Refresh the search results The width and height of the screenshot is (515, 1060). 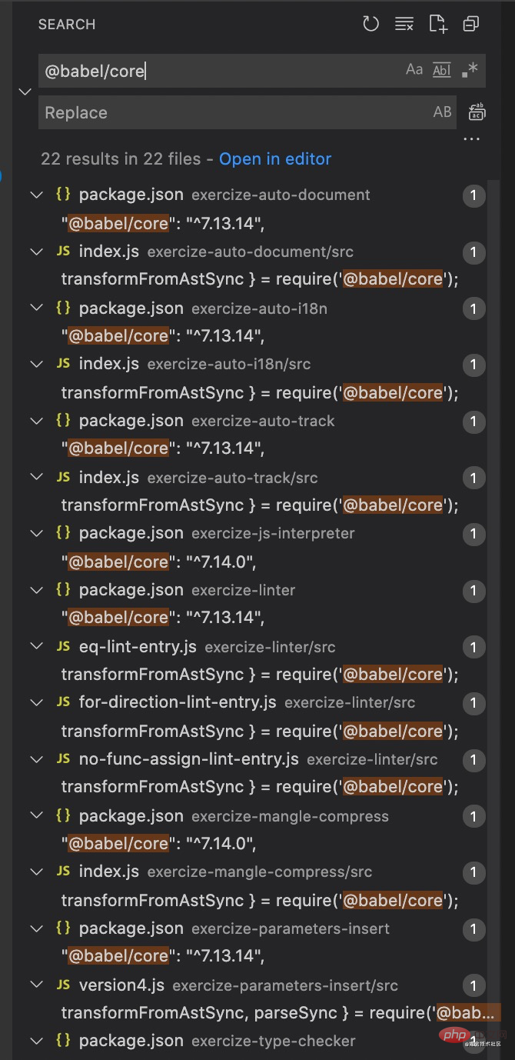(x=371, y=25)
